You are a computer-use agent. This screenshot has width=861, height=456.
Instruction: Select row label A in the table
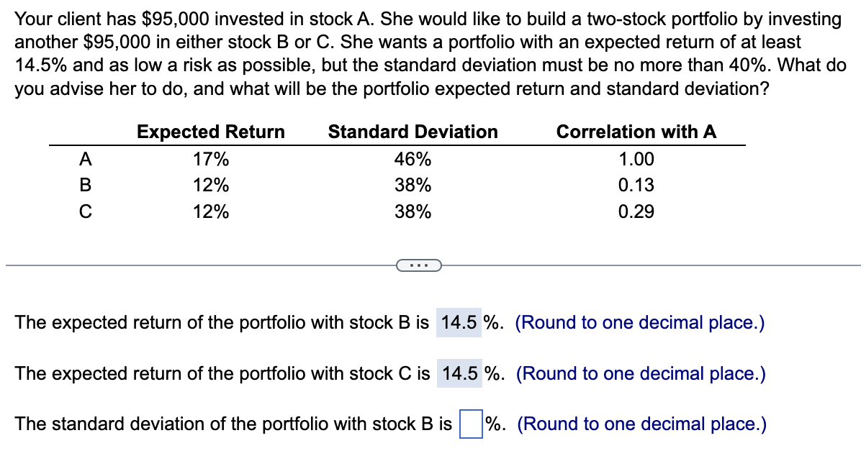click(84, 159)
